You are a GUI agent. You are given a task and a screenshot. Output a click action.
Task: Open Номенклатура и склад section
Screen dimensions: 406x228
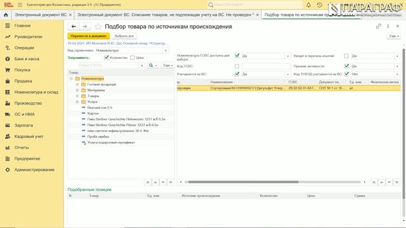coord(36,92)
